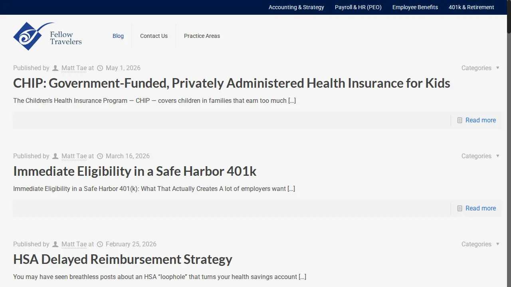The image size is (511, 287).
Task: Click author icon beside Matt Tae, CHIP post
Action: 55,68
